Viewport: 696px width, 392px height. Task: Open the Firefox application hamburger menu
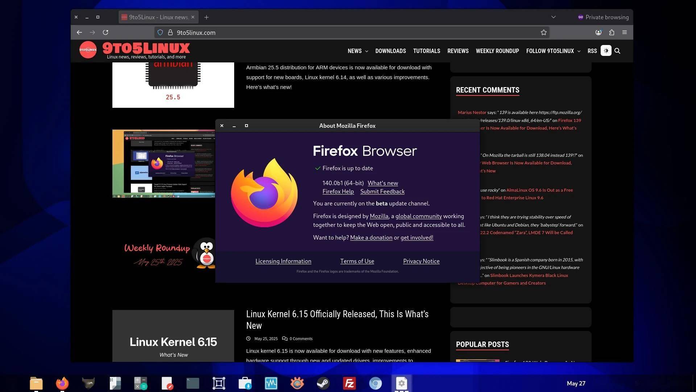[625, 33]
